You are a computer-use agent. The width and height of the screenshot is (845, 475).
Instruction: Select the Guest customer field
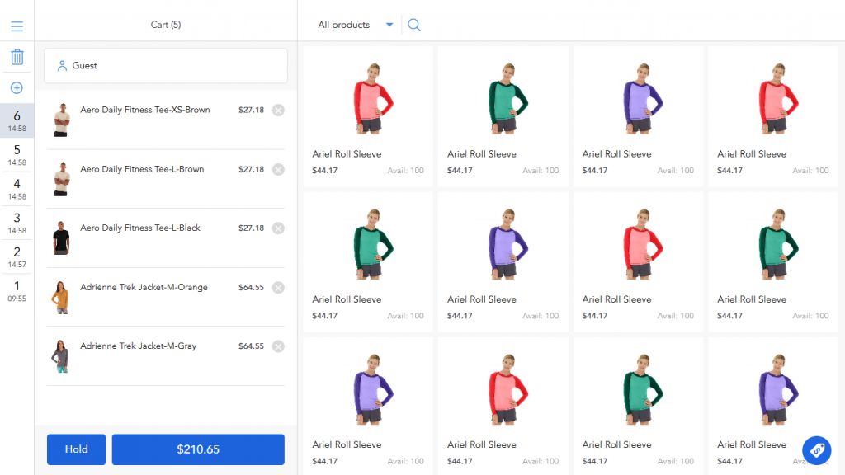[x=166, y=66]
